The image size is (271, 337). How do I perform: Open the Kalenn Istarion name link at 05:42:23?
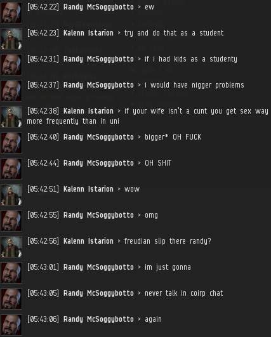click(88, 33)
